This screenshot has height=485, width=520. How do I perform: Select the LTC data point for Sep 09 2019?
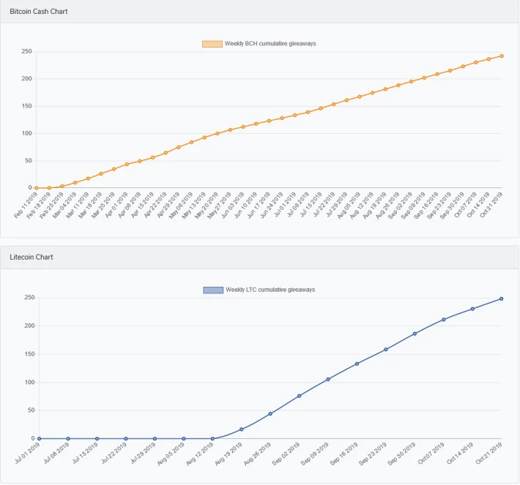[x=328, y=380]
